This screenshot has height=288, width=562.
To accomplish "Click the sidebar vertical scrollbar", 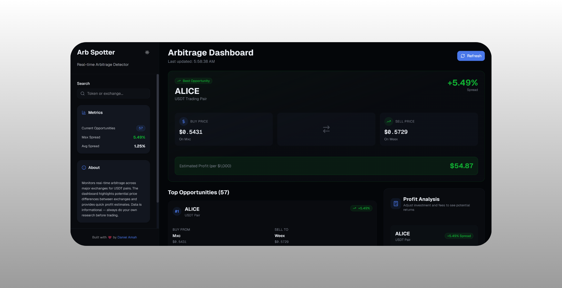I will pyautogui.click(x=158, y=137).
